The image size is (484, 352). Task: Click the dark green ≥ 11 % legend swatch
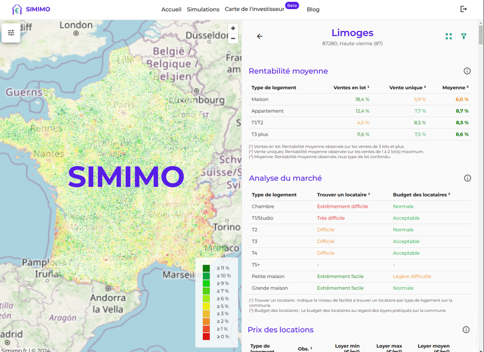207,268
